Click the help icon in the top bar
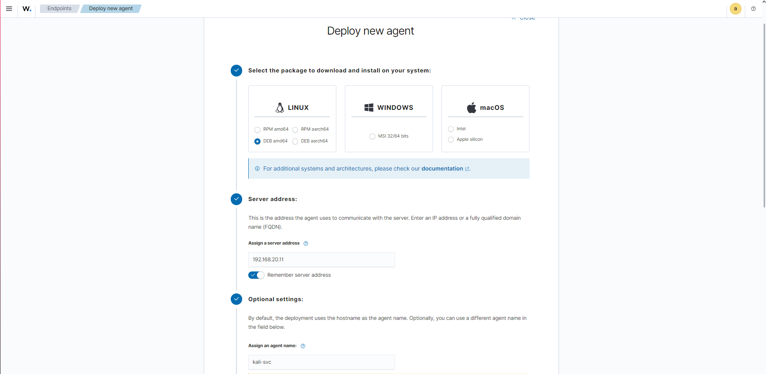Viewport: 766px width, 374px height. click(754, 9)
